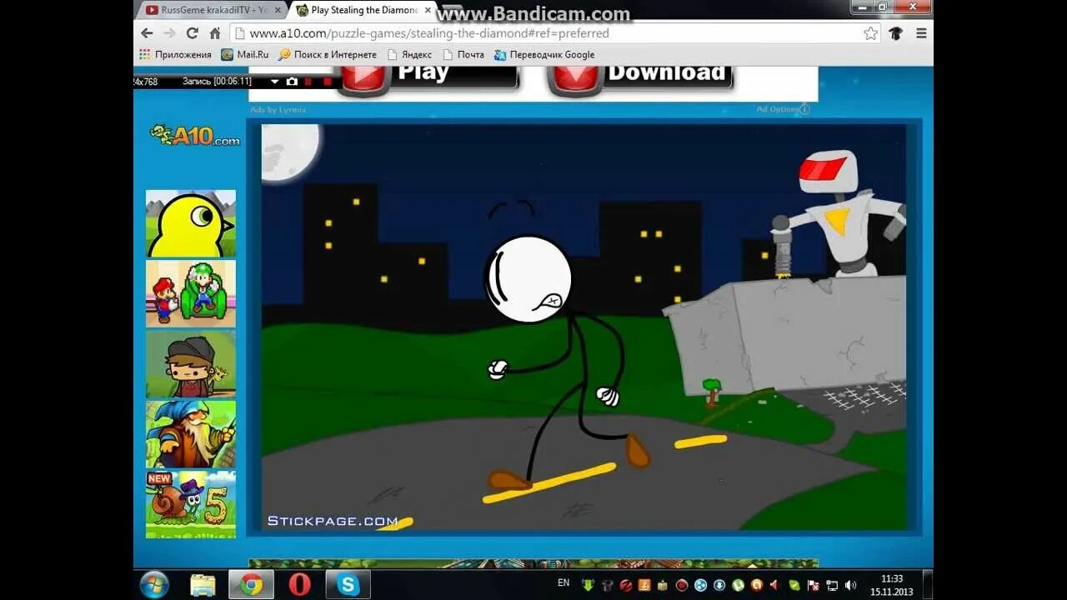This screenshot has width=1067, height=600.
Task: Open the Snail Bob 5 game thumbnail
Action: pos(191,504)
